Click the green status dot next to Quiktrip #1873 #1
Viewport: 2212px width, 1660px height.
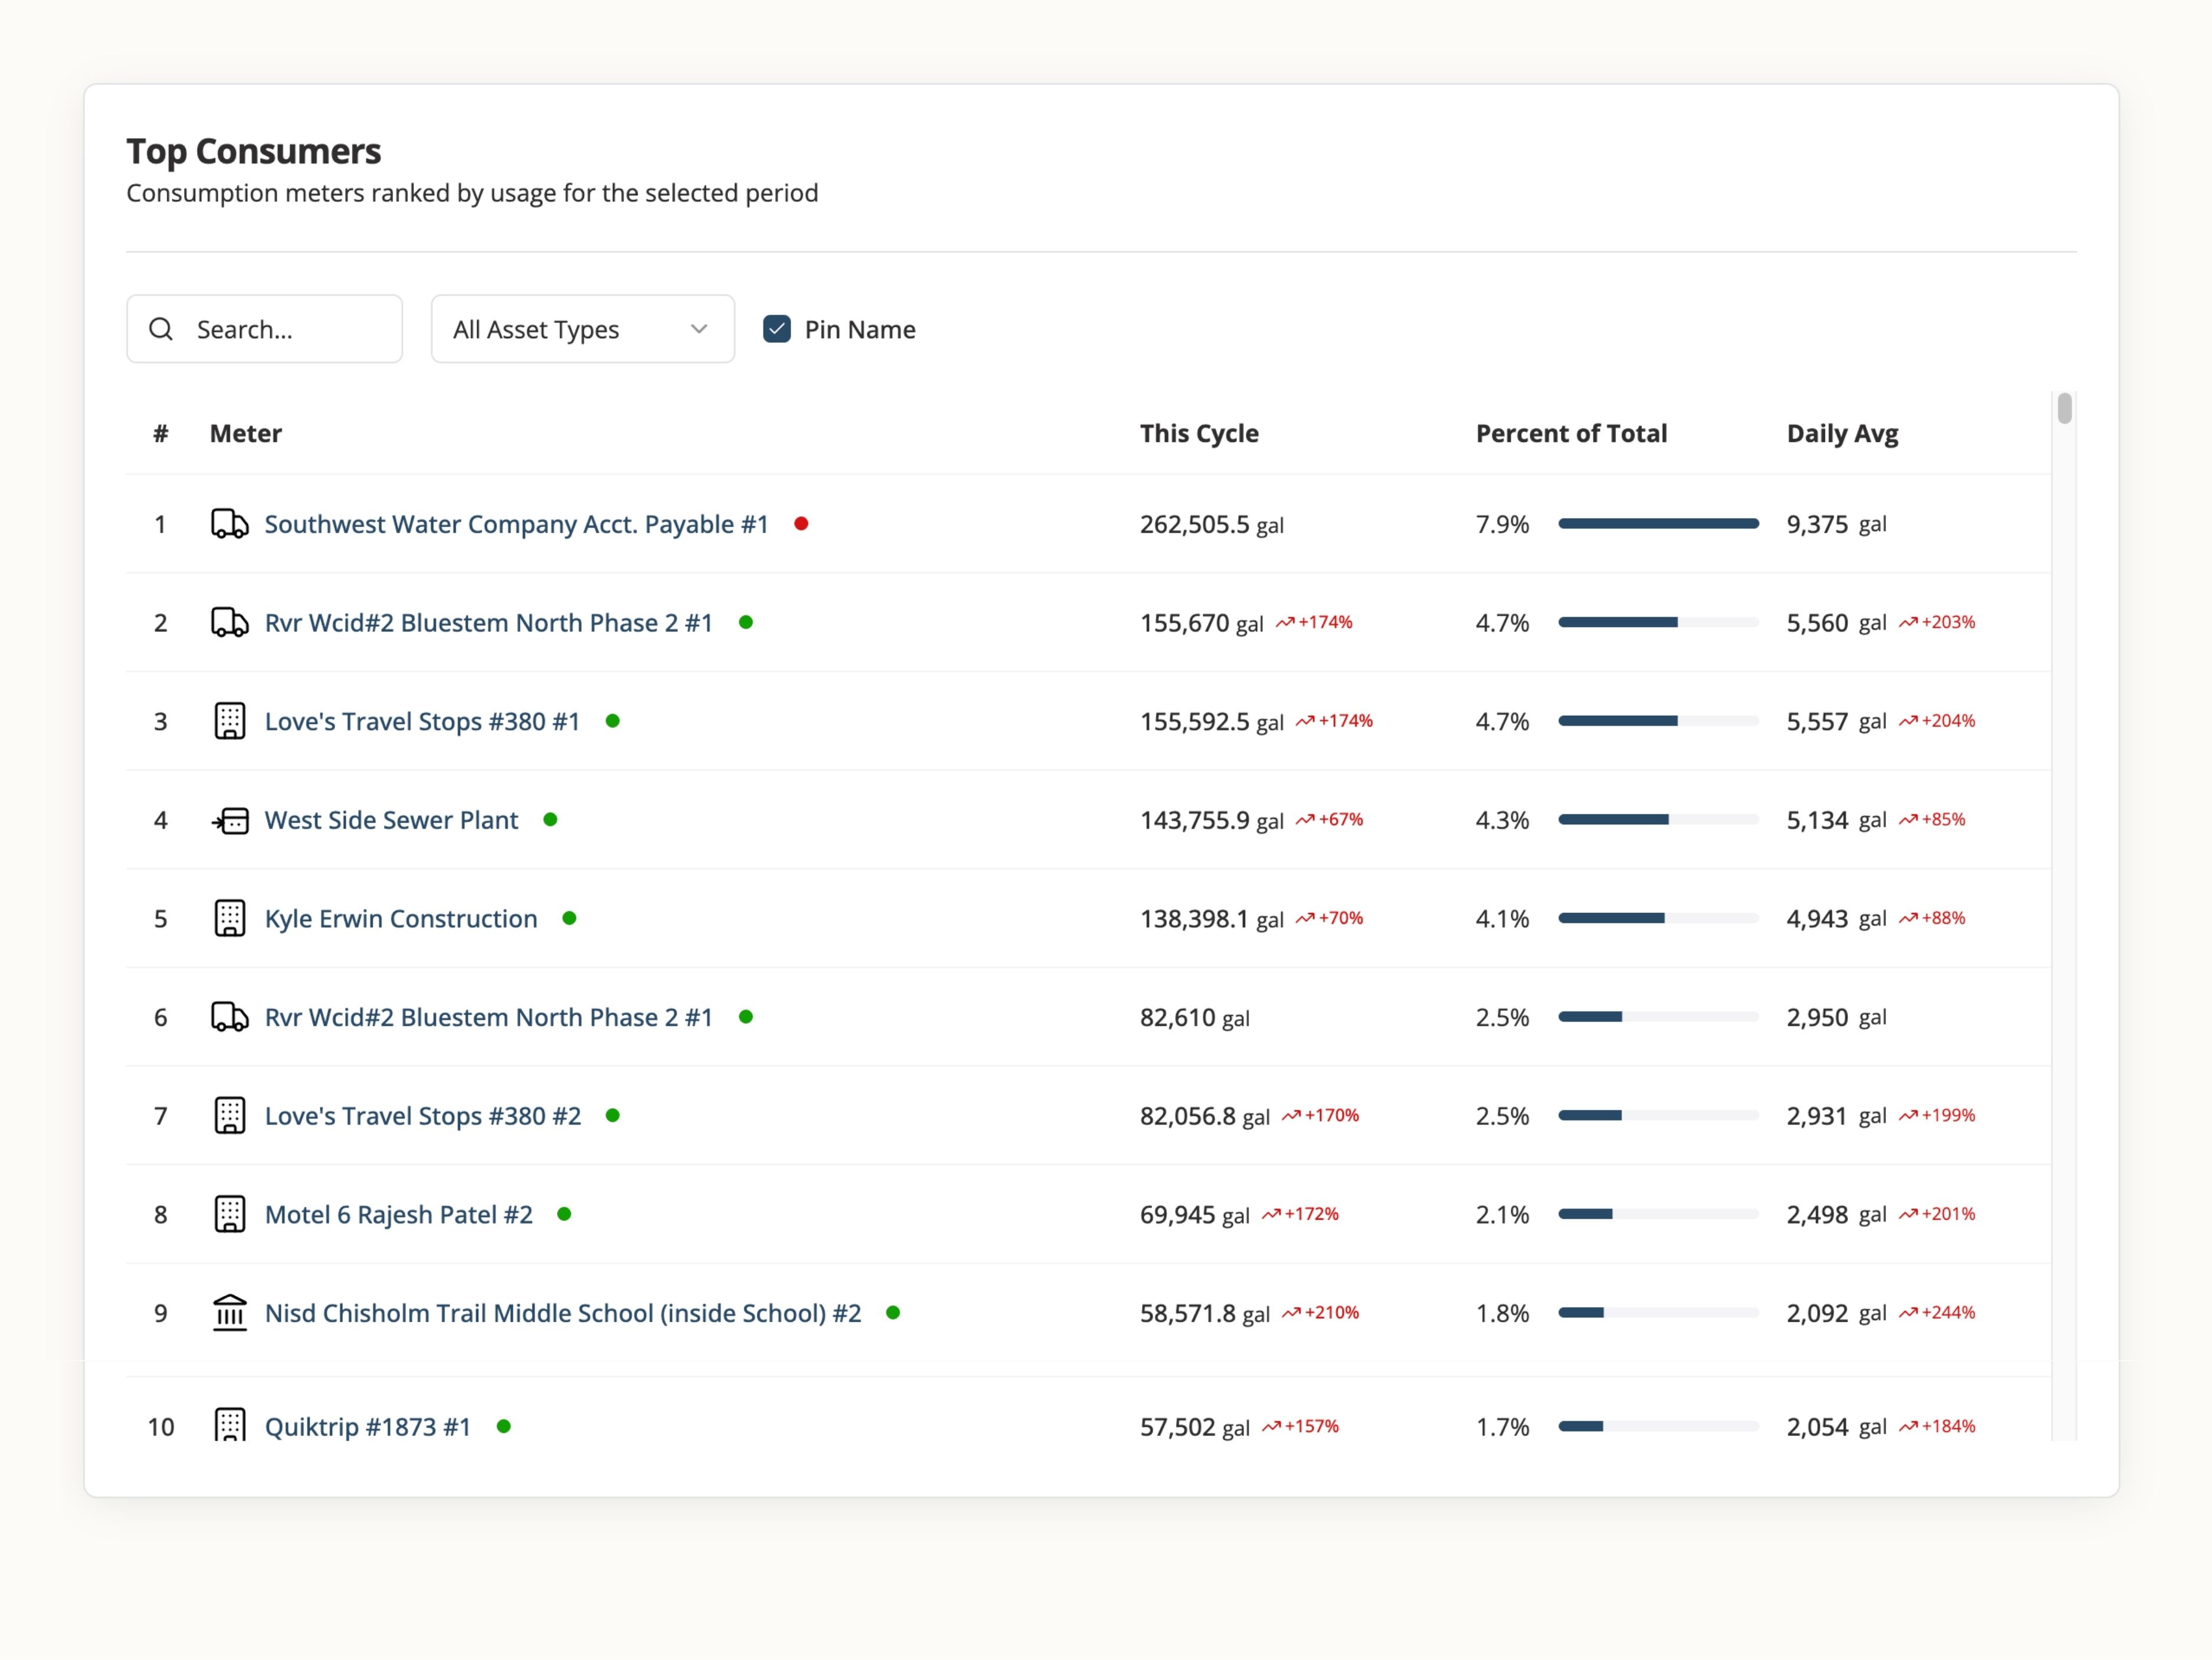[504, 1426]
